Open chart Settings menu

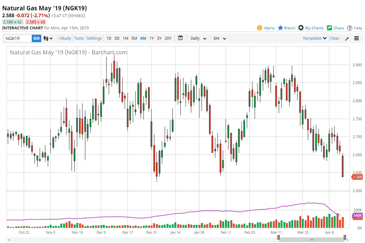94,38
